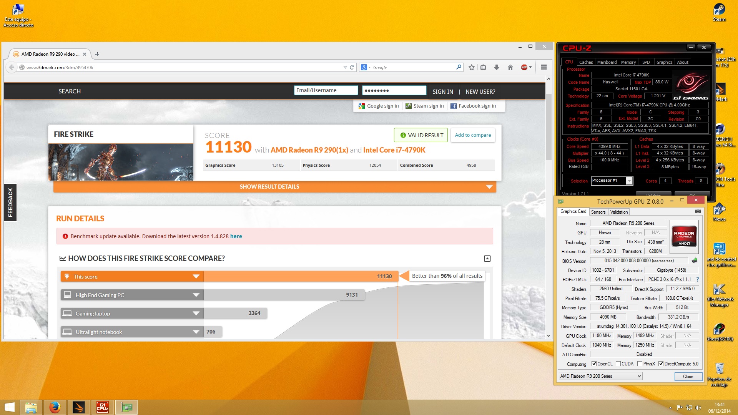The image size is (738, 415).
Task: Click the Adblock Plus toolbar icon
Action: coord(525,67)
